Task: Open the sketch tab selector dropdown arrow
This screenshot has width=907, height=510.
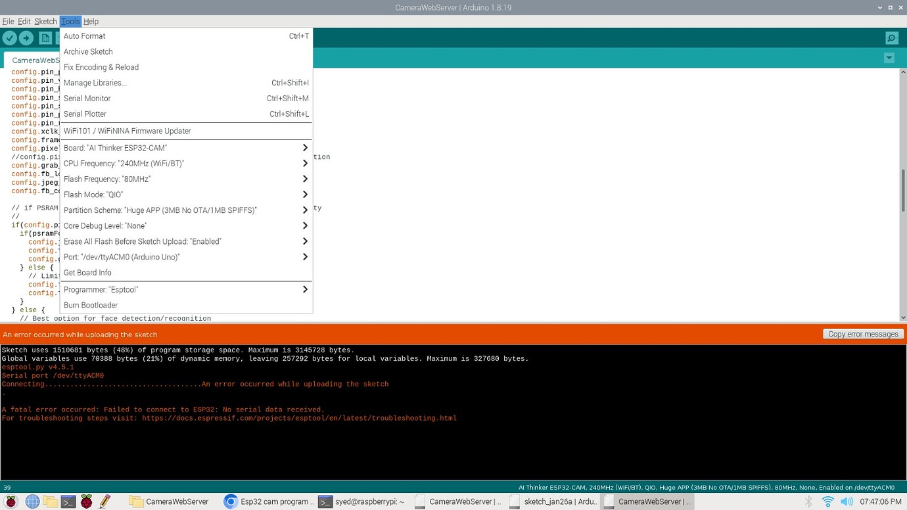Action: (889, 58)
